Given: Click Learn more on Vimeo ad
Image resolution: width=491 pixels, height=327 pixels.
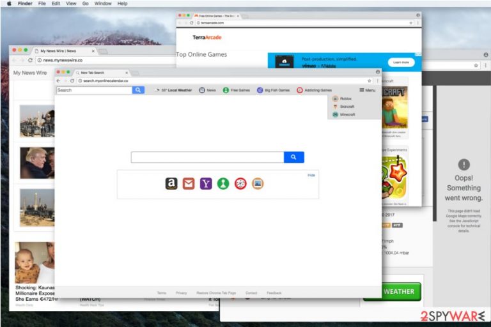Looking at the screenshot, I should click(x=401, y=63).
